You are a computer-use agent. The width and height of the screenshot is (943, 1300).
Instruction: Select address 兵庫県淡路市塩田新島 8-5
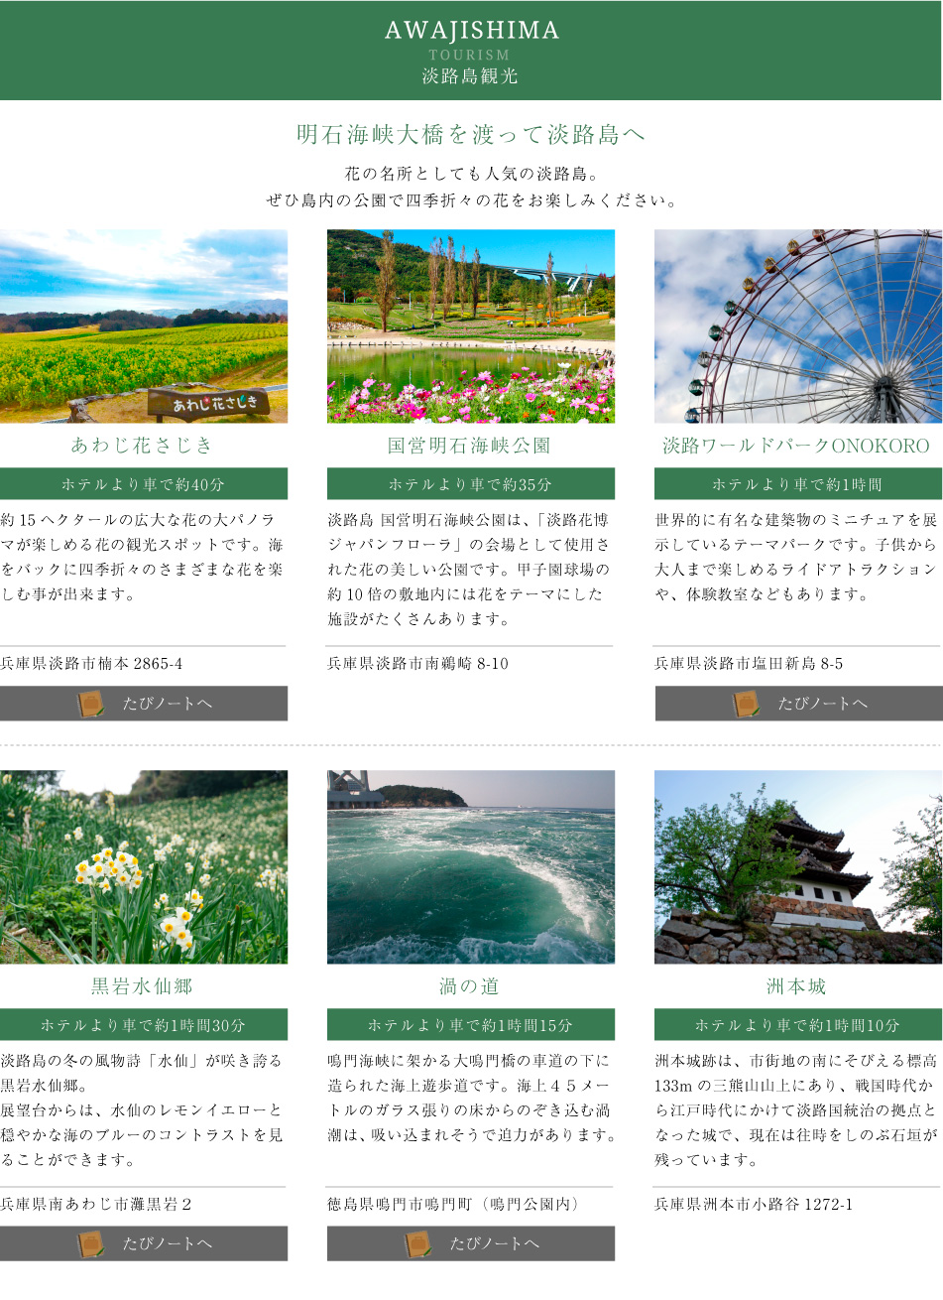pyautogui.click(x=750, y=664)
